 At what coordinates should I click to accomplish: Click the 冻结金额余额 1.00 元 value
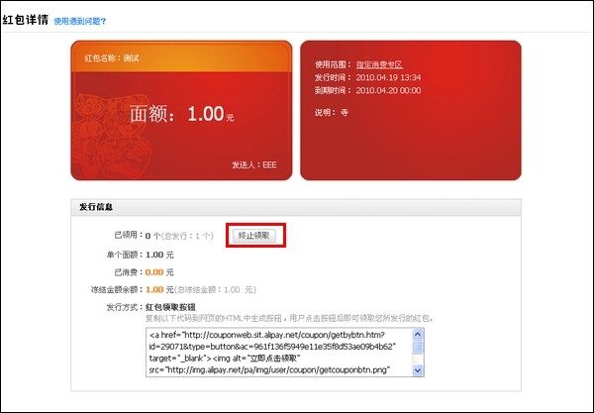[159, 290]
